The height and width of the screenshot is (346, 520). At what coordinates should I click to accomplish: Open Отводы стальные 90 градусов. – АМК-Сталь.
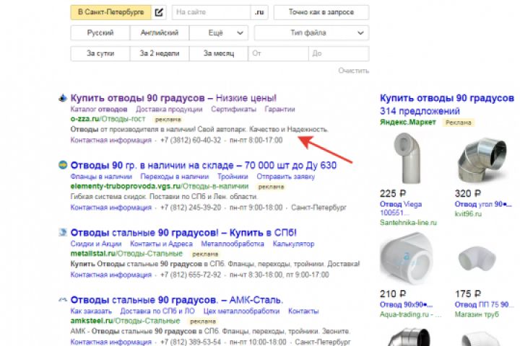[177, 300]
